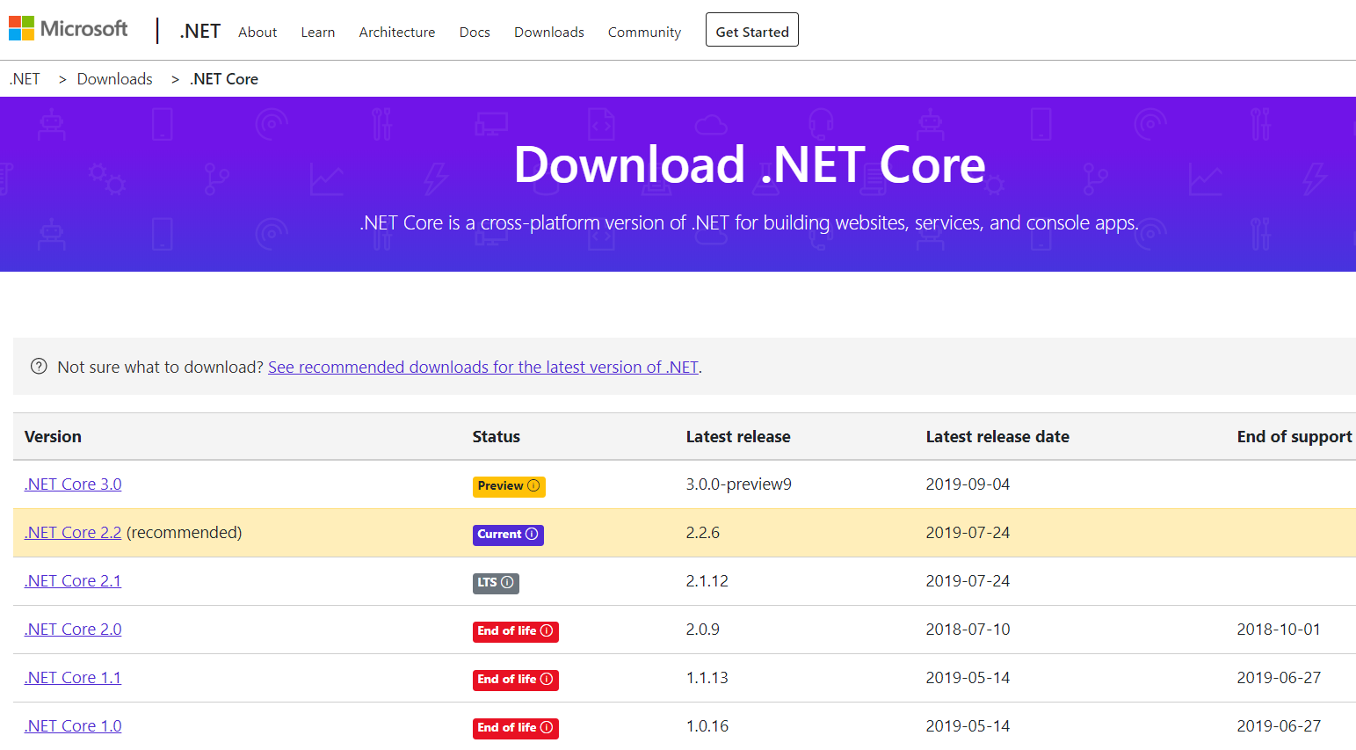Go to Architecture in the top navigation
The image size is (1356, 750).
(x=396, y=33)
